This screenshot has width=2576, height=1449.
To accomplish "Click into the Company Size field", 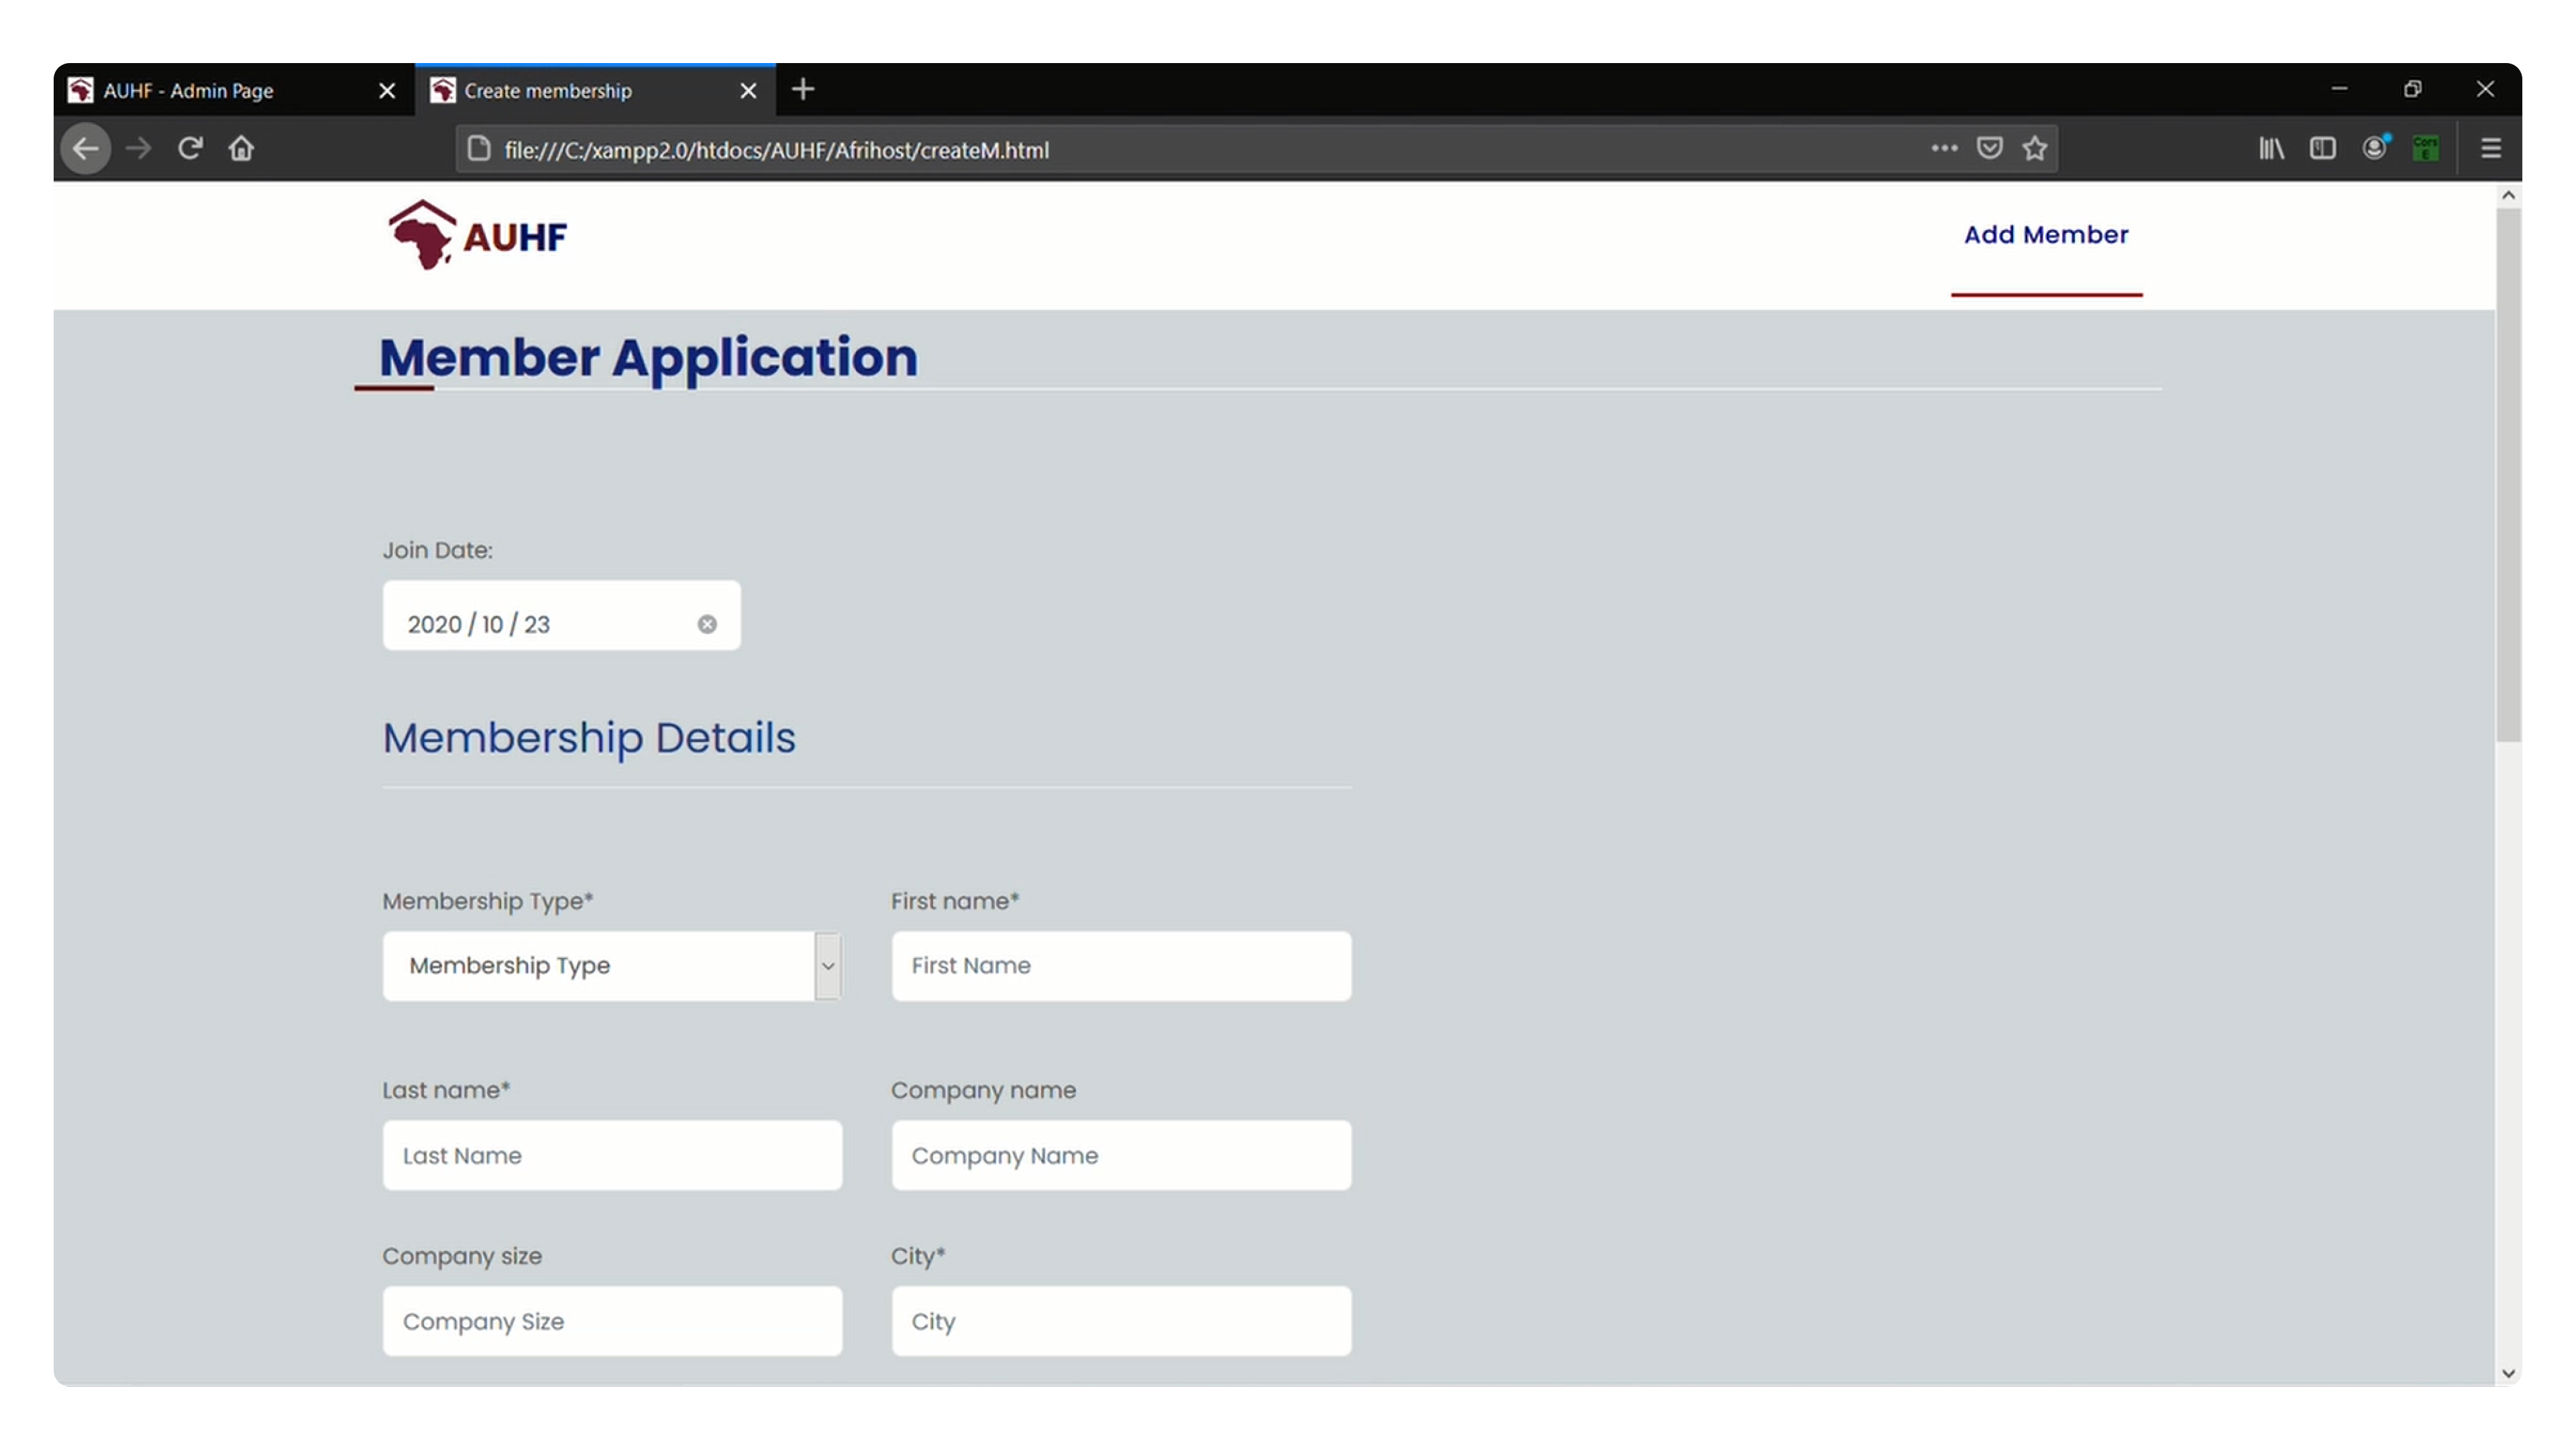I will [x=612, y=1321].
